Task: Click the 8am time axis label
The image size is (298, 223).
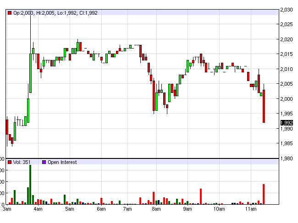Action: point(156,209)
